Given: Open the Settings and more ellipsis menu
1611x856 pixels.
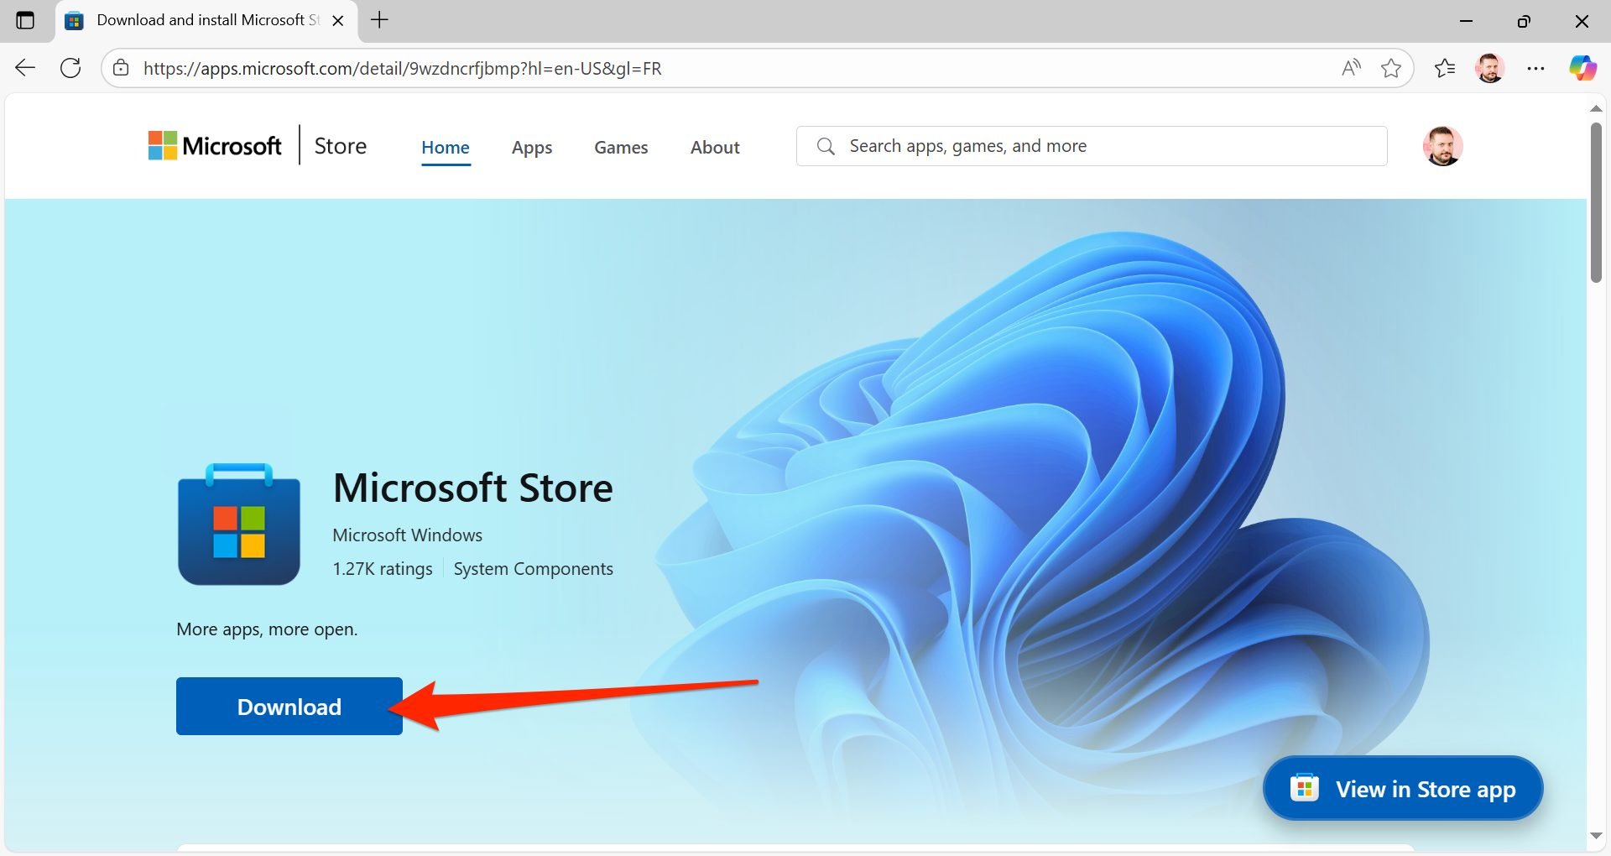Looking at the screenshot, I should point(1535,68).
